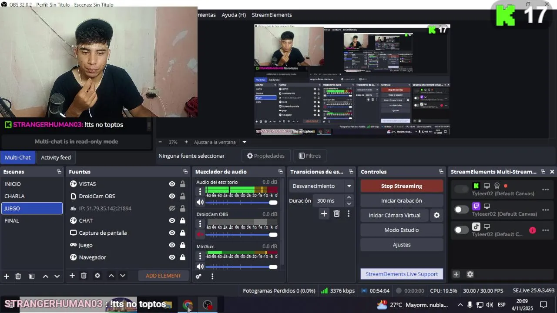This screenshot has width=557, height=313.
Task: Open Ajustes settings button
Action: click(402, 245)
